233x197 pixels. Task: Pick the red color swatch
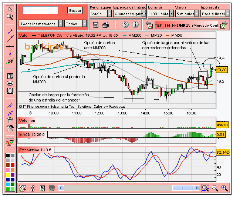pos(13,165)
